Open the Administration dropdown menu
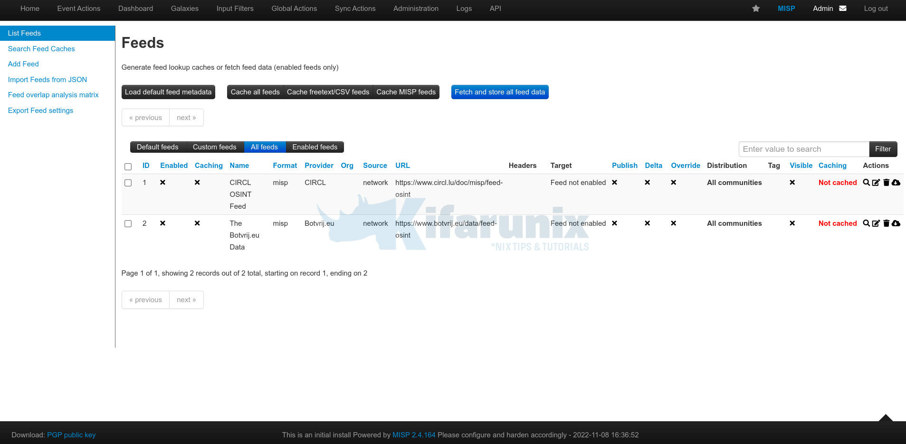The image size is (906, 444). [x=416, y=9]
